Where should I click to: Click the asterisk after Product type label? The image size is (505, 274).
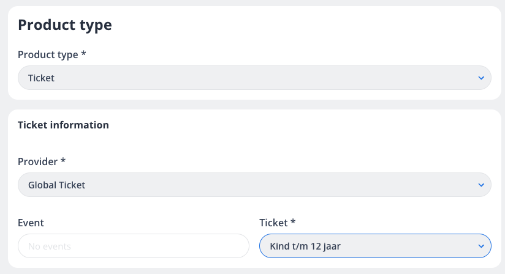[83, 54]
